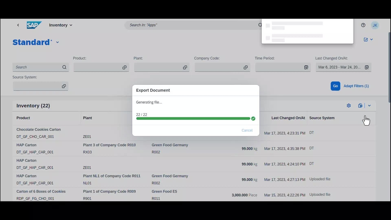The image size is (391, 220).
Task: Go back with the left arrow icon
Action: point(18,25)
